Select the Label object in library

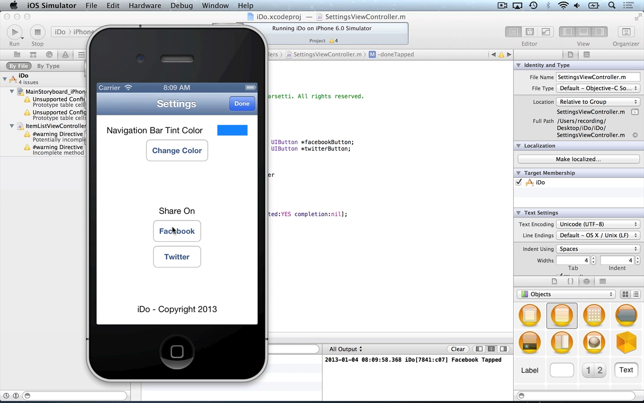530,370
